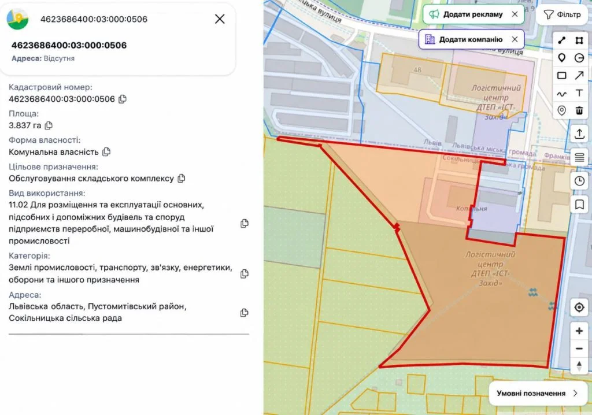Click bold parcel title 4623686400:03:000:0506
The width and height of the screenshot is (592, 415).
point(69,45)
